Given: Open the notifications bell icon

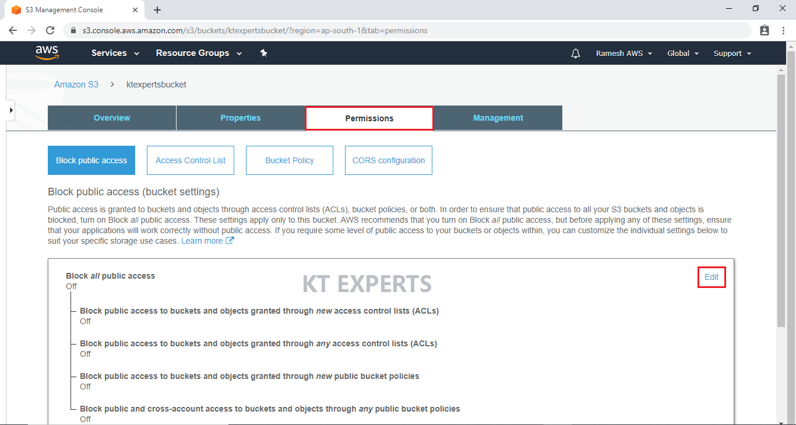Looking at the screenshot, I should point(576,54).
